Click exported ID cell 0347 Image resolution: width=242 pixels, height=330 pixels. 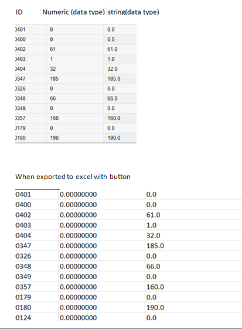23,246
